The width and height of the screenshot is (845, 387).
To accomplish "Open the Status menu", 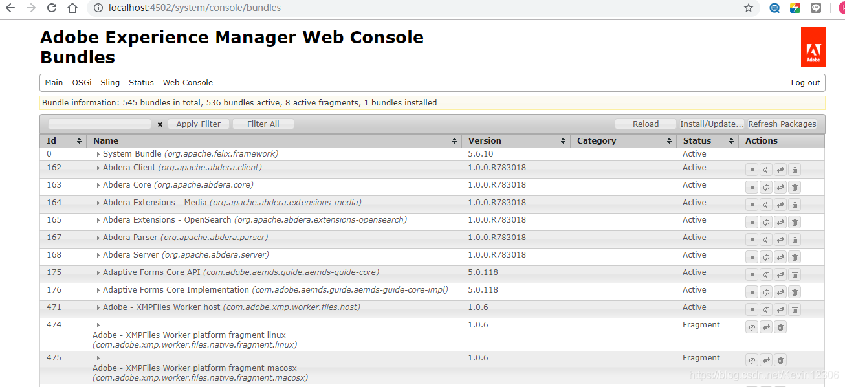I will (141, 82).
